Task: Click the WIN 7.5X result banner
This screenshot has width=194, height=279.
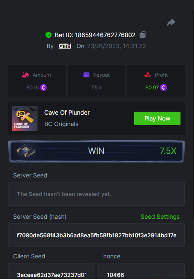Action: [x=96, y=151]
